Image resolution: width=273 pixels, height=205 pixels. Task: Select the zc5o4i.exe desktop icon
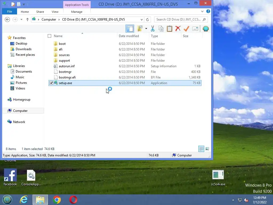click(218, 178)
